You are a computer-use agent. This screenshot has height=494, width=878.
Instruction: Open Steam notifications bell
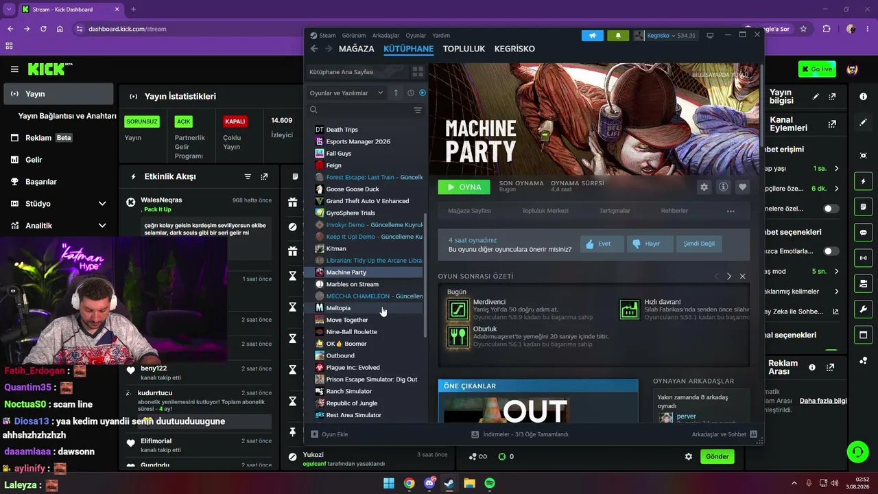tap(618, 36)
